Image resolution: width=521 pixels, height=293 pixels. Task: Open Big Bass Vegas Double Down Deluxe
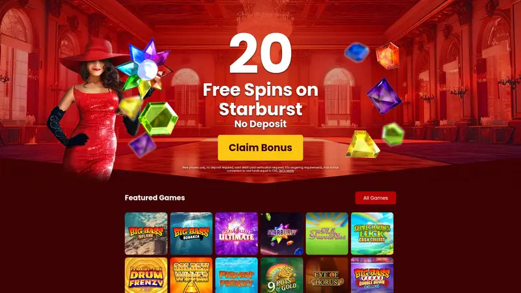coord(372,275)
